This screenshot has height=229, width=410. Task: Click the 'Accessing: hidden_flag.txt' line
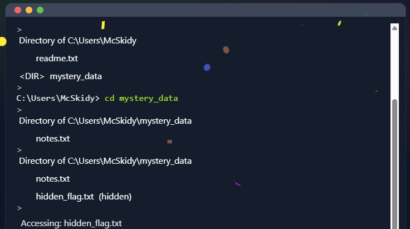pos(71,223)
